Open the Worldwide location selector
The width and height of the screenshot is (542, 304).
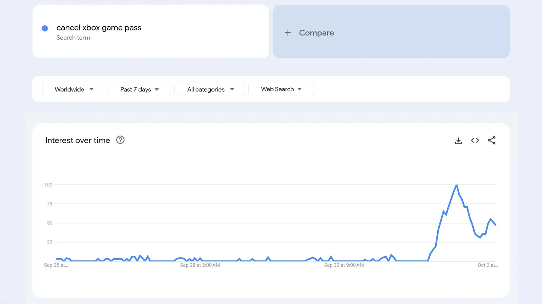69,89
